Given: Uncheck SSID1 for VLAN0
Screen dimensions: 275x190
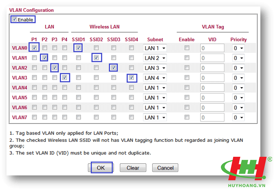Looking at the screenshot, I should tap(79, 48).
